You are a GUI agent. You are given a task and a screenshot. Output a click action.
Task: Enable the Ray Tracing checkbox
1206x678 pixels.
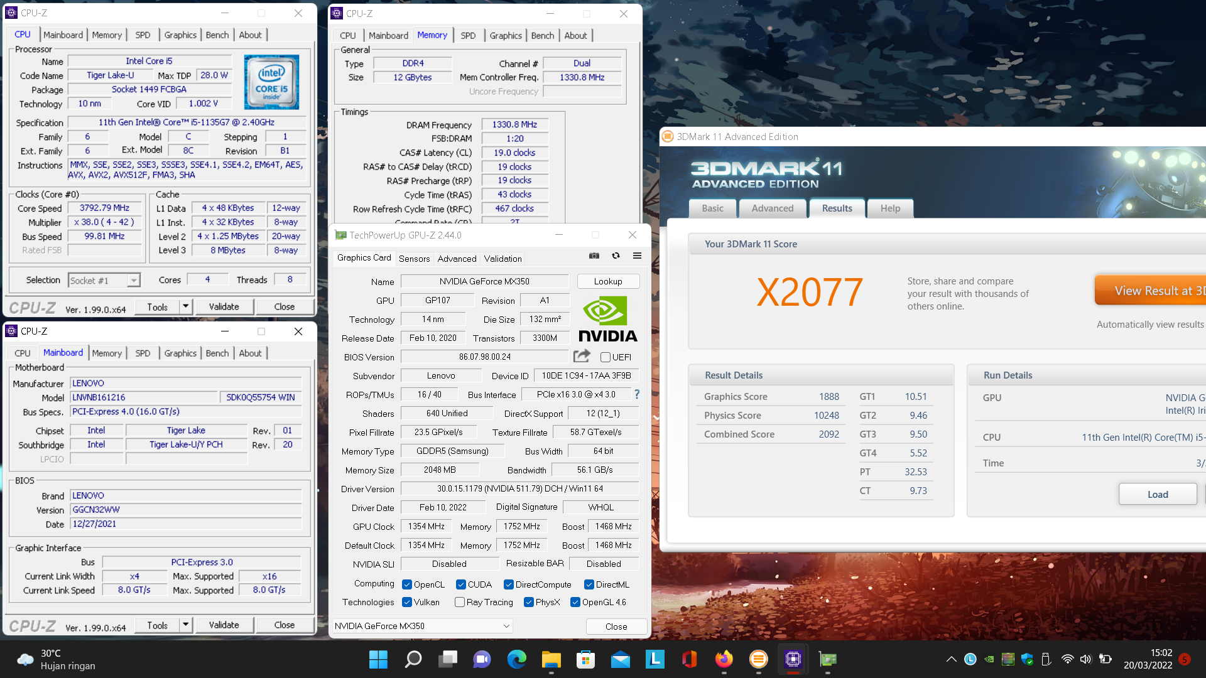point(460,602)
